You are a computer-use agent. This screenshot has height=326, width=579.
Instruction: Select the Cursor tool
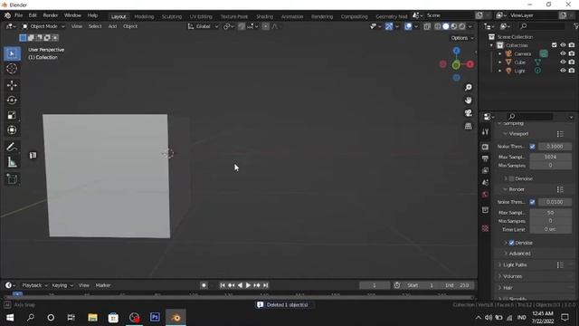[x=12, y=69]
